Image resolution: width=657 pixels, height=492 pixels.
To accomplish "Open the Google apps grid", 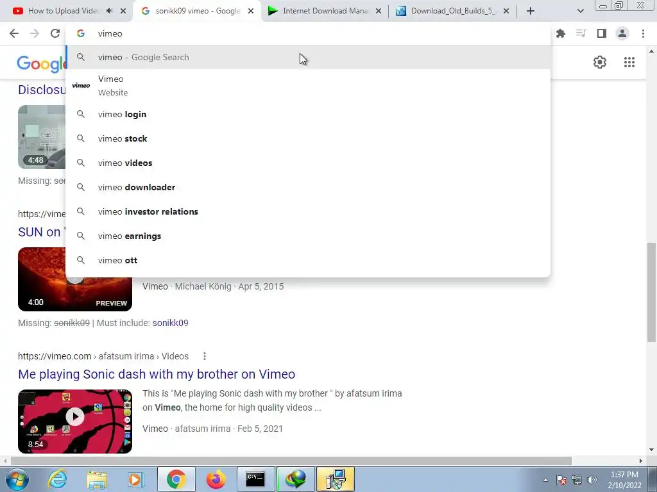I will 629,62.
